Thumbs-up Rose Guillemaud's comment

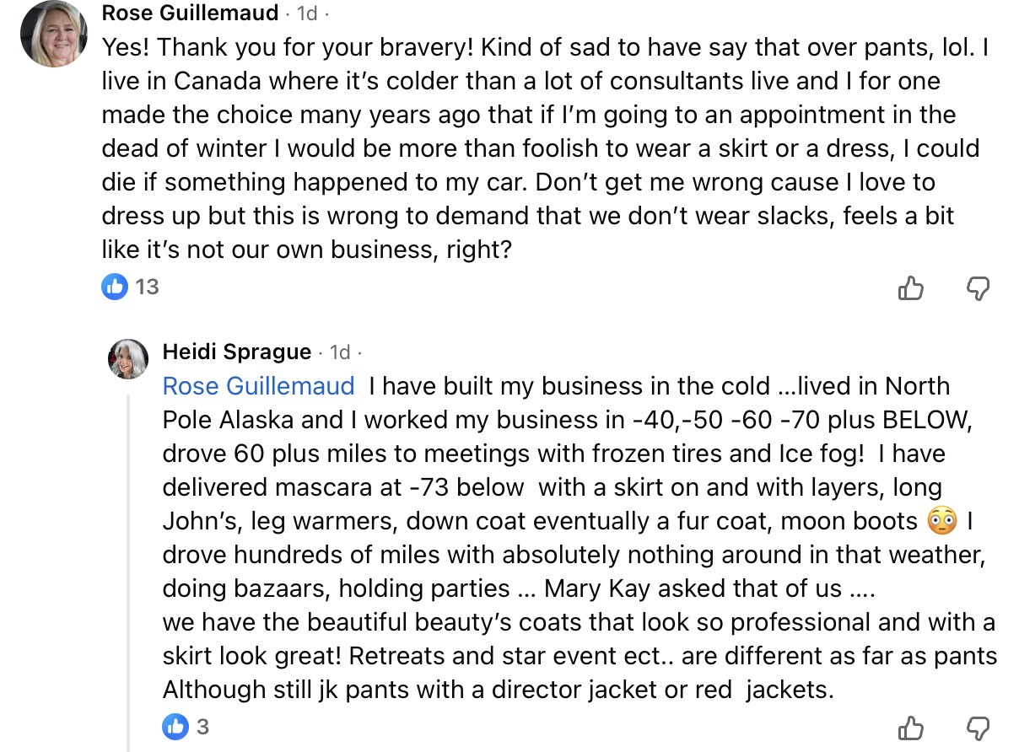click(911, 289)
